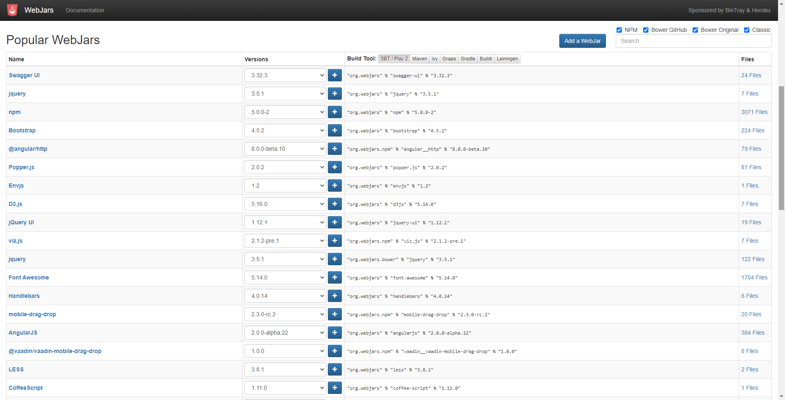Select Gradle build tool tab

pyautogui.click(x=468, y=59)
